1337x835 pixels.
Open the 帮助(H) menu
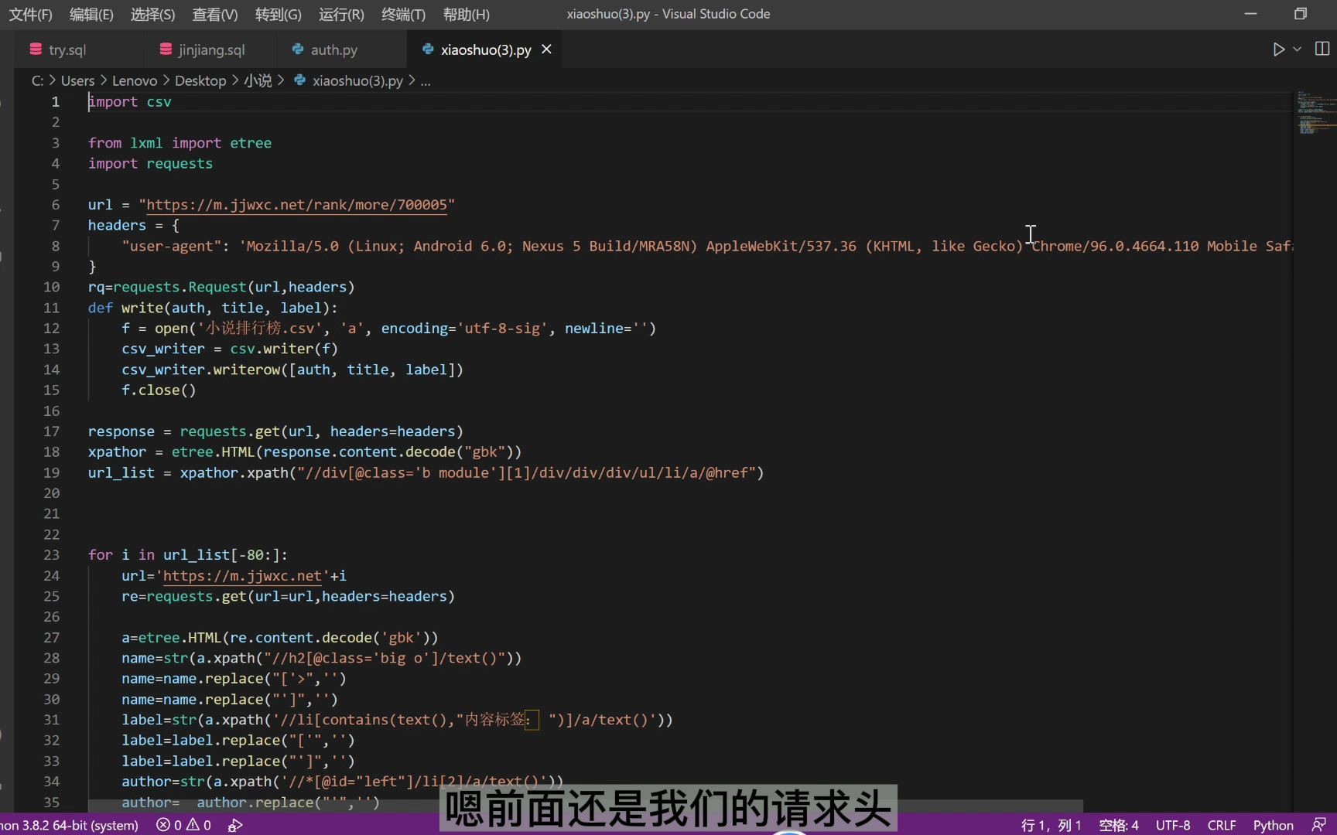(466, 14)
